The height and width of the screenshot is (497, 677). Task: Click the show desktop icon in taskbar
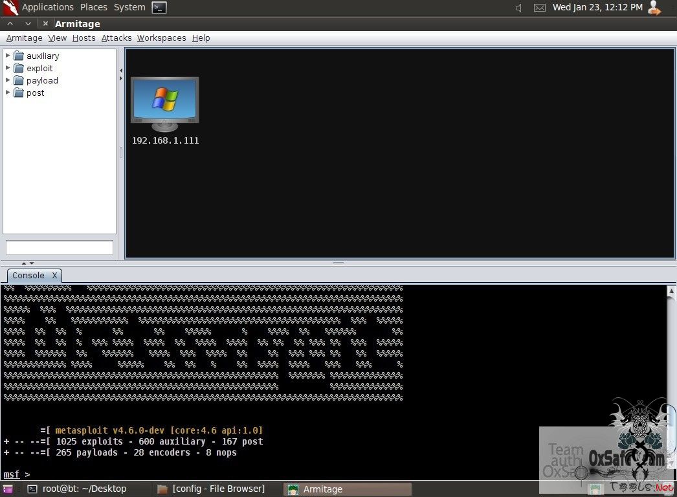tap(7, 489)
